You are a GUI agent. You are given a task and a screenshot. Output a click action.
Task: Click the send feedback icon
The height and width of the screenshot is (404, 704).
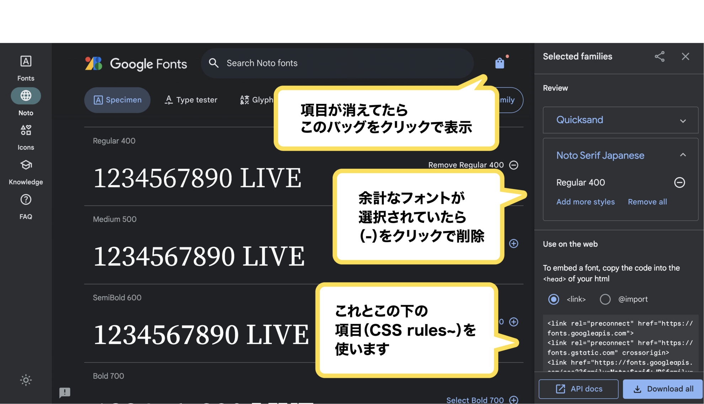point(65,392)
